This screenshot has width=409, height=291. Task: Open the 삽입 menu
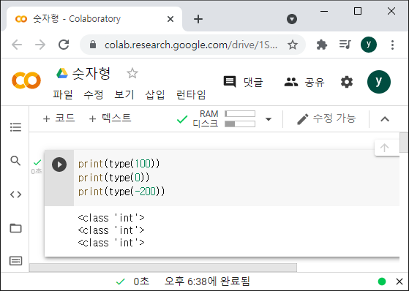tap(155, 94)
